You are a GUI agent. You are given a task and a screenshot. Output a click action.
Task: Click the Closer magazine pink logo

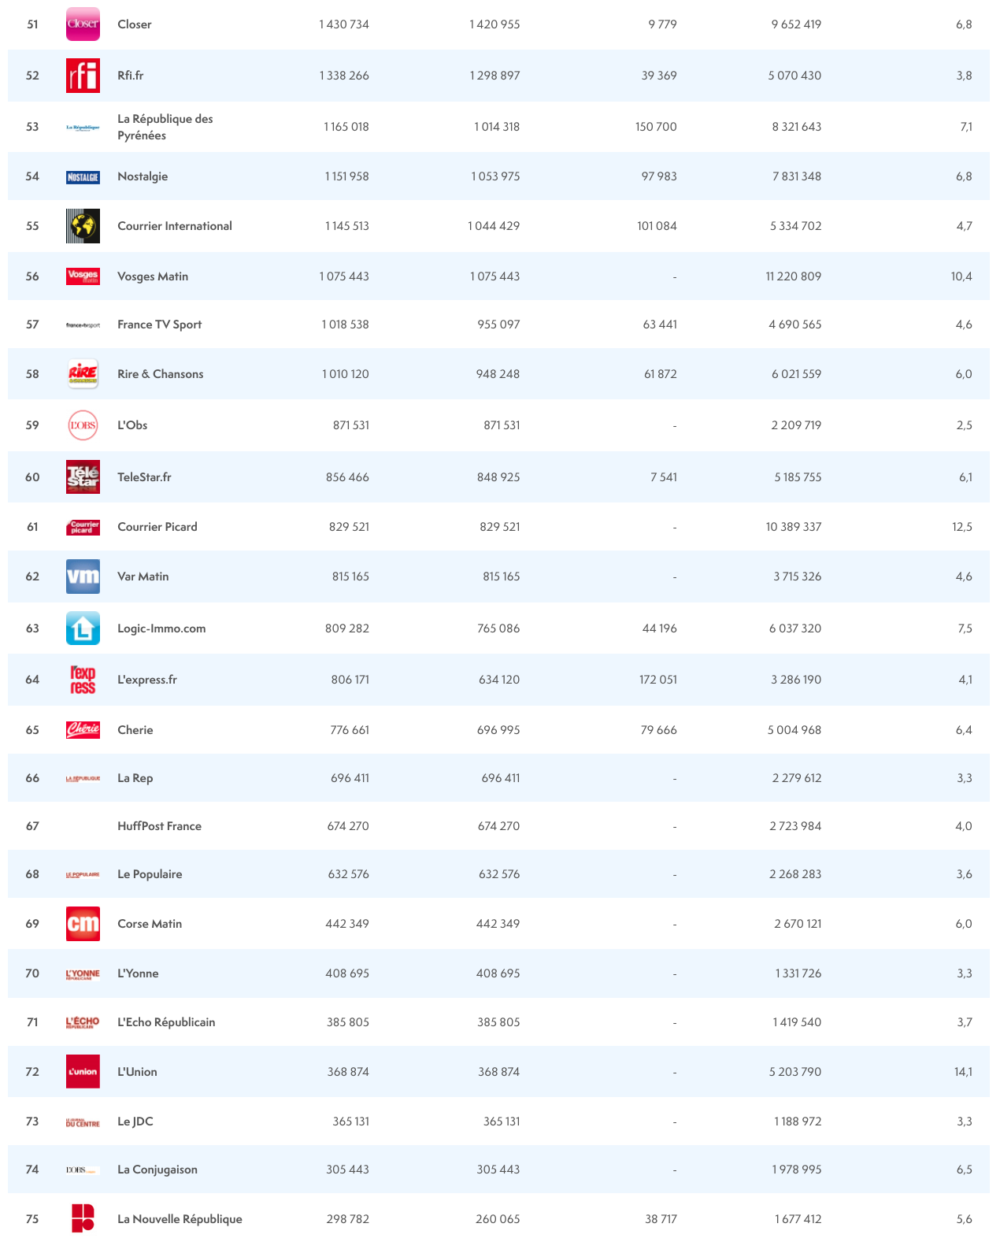pos(83,24)
